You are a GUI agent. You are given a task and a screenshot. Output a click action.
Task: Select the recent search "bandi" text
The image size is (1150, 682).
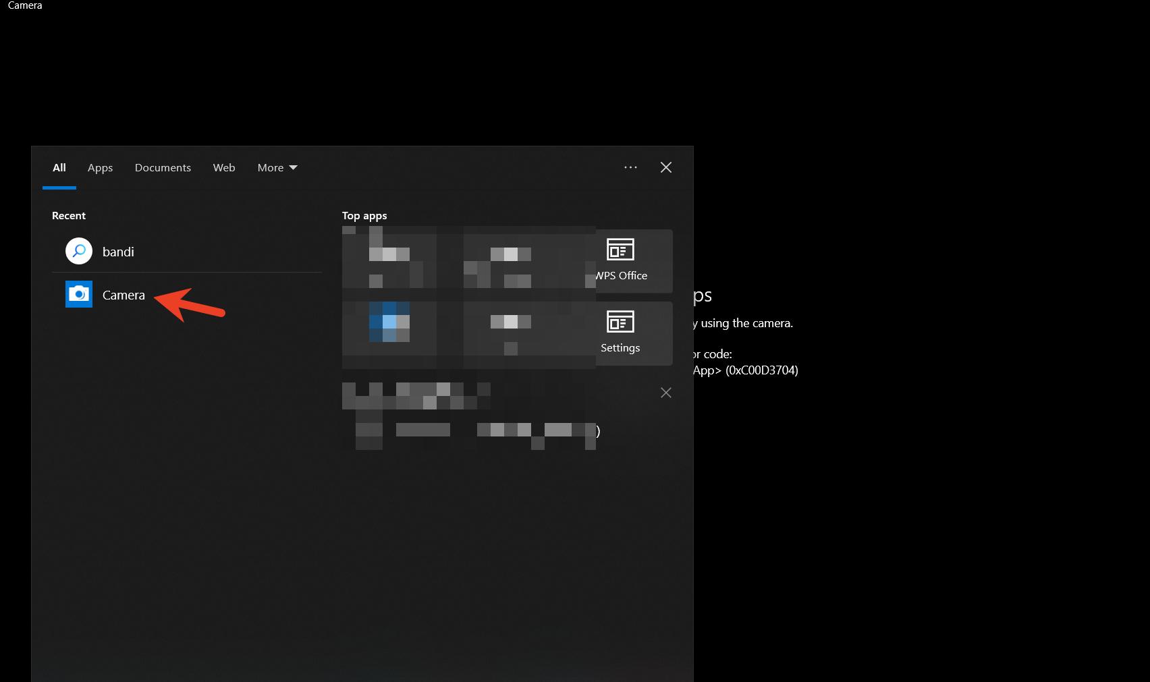118,252
